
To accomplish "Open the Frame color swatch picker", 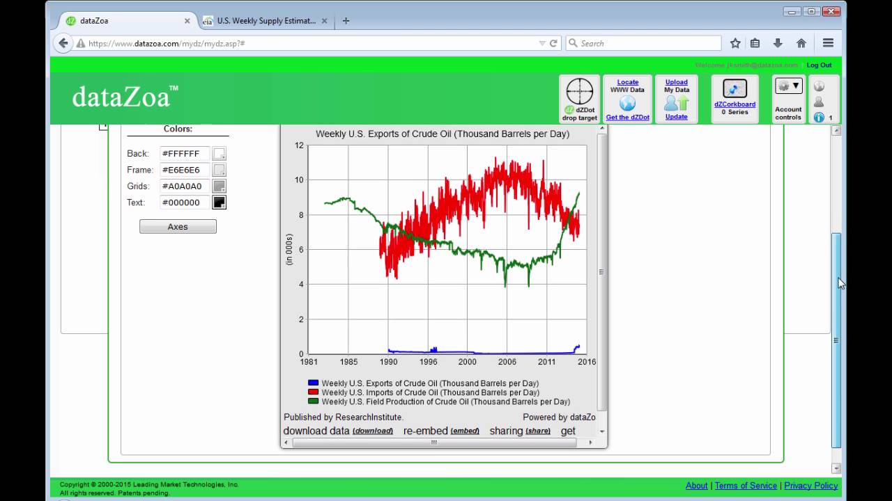I will [x=219, y=170].
